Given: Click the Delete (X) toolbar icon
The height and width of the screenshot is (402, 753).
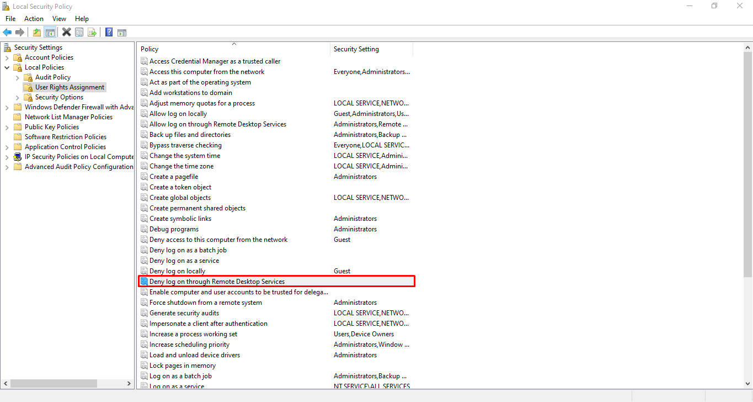Looking at the screenshot, I should tap(66, 31).
